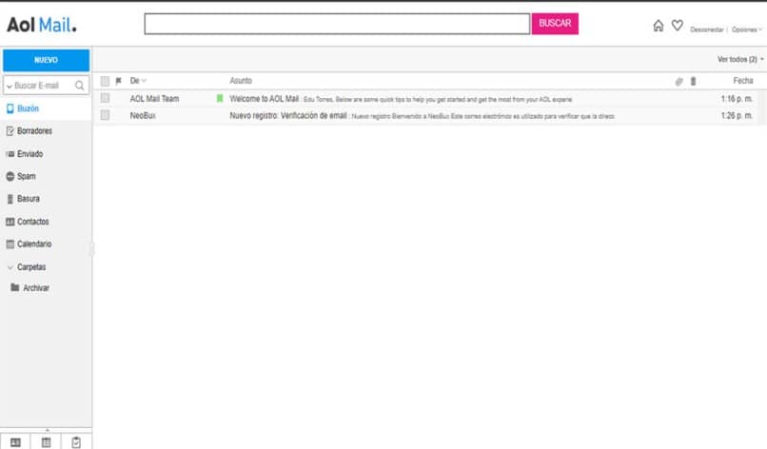Click the 1:16 p. m. time
The height and width of the screenshot is (449, 767).
pos(737,99)
